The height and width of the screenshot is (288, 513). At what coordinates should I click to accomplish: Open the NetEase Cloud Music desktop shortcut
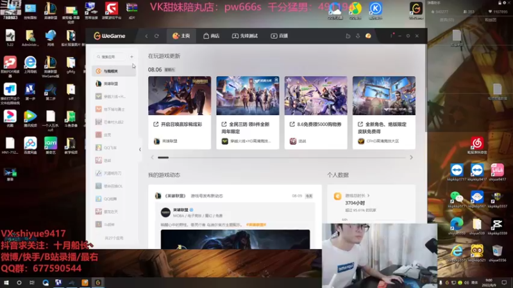(x=477, y=145)
